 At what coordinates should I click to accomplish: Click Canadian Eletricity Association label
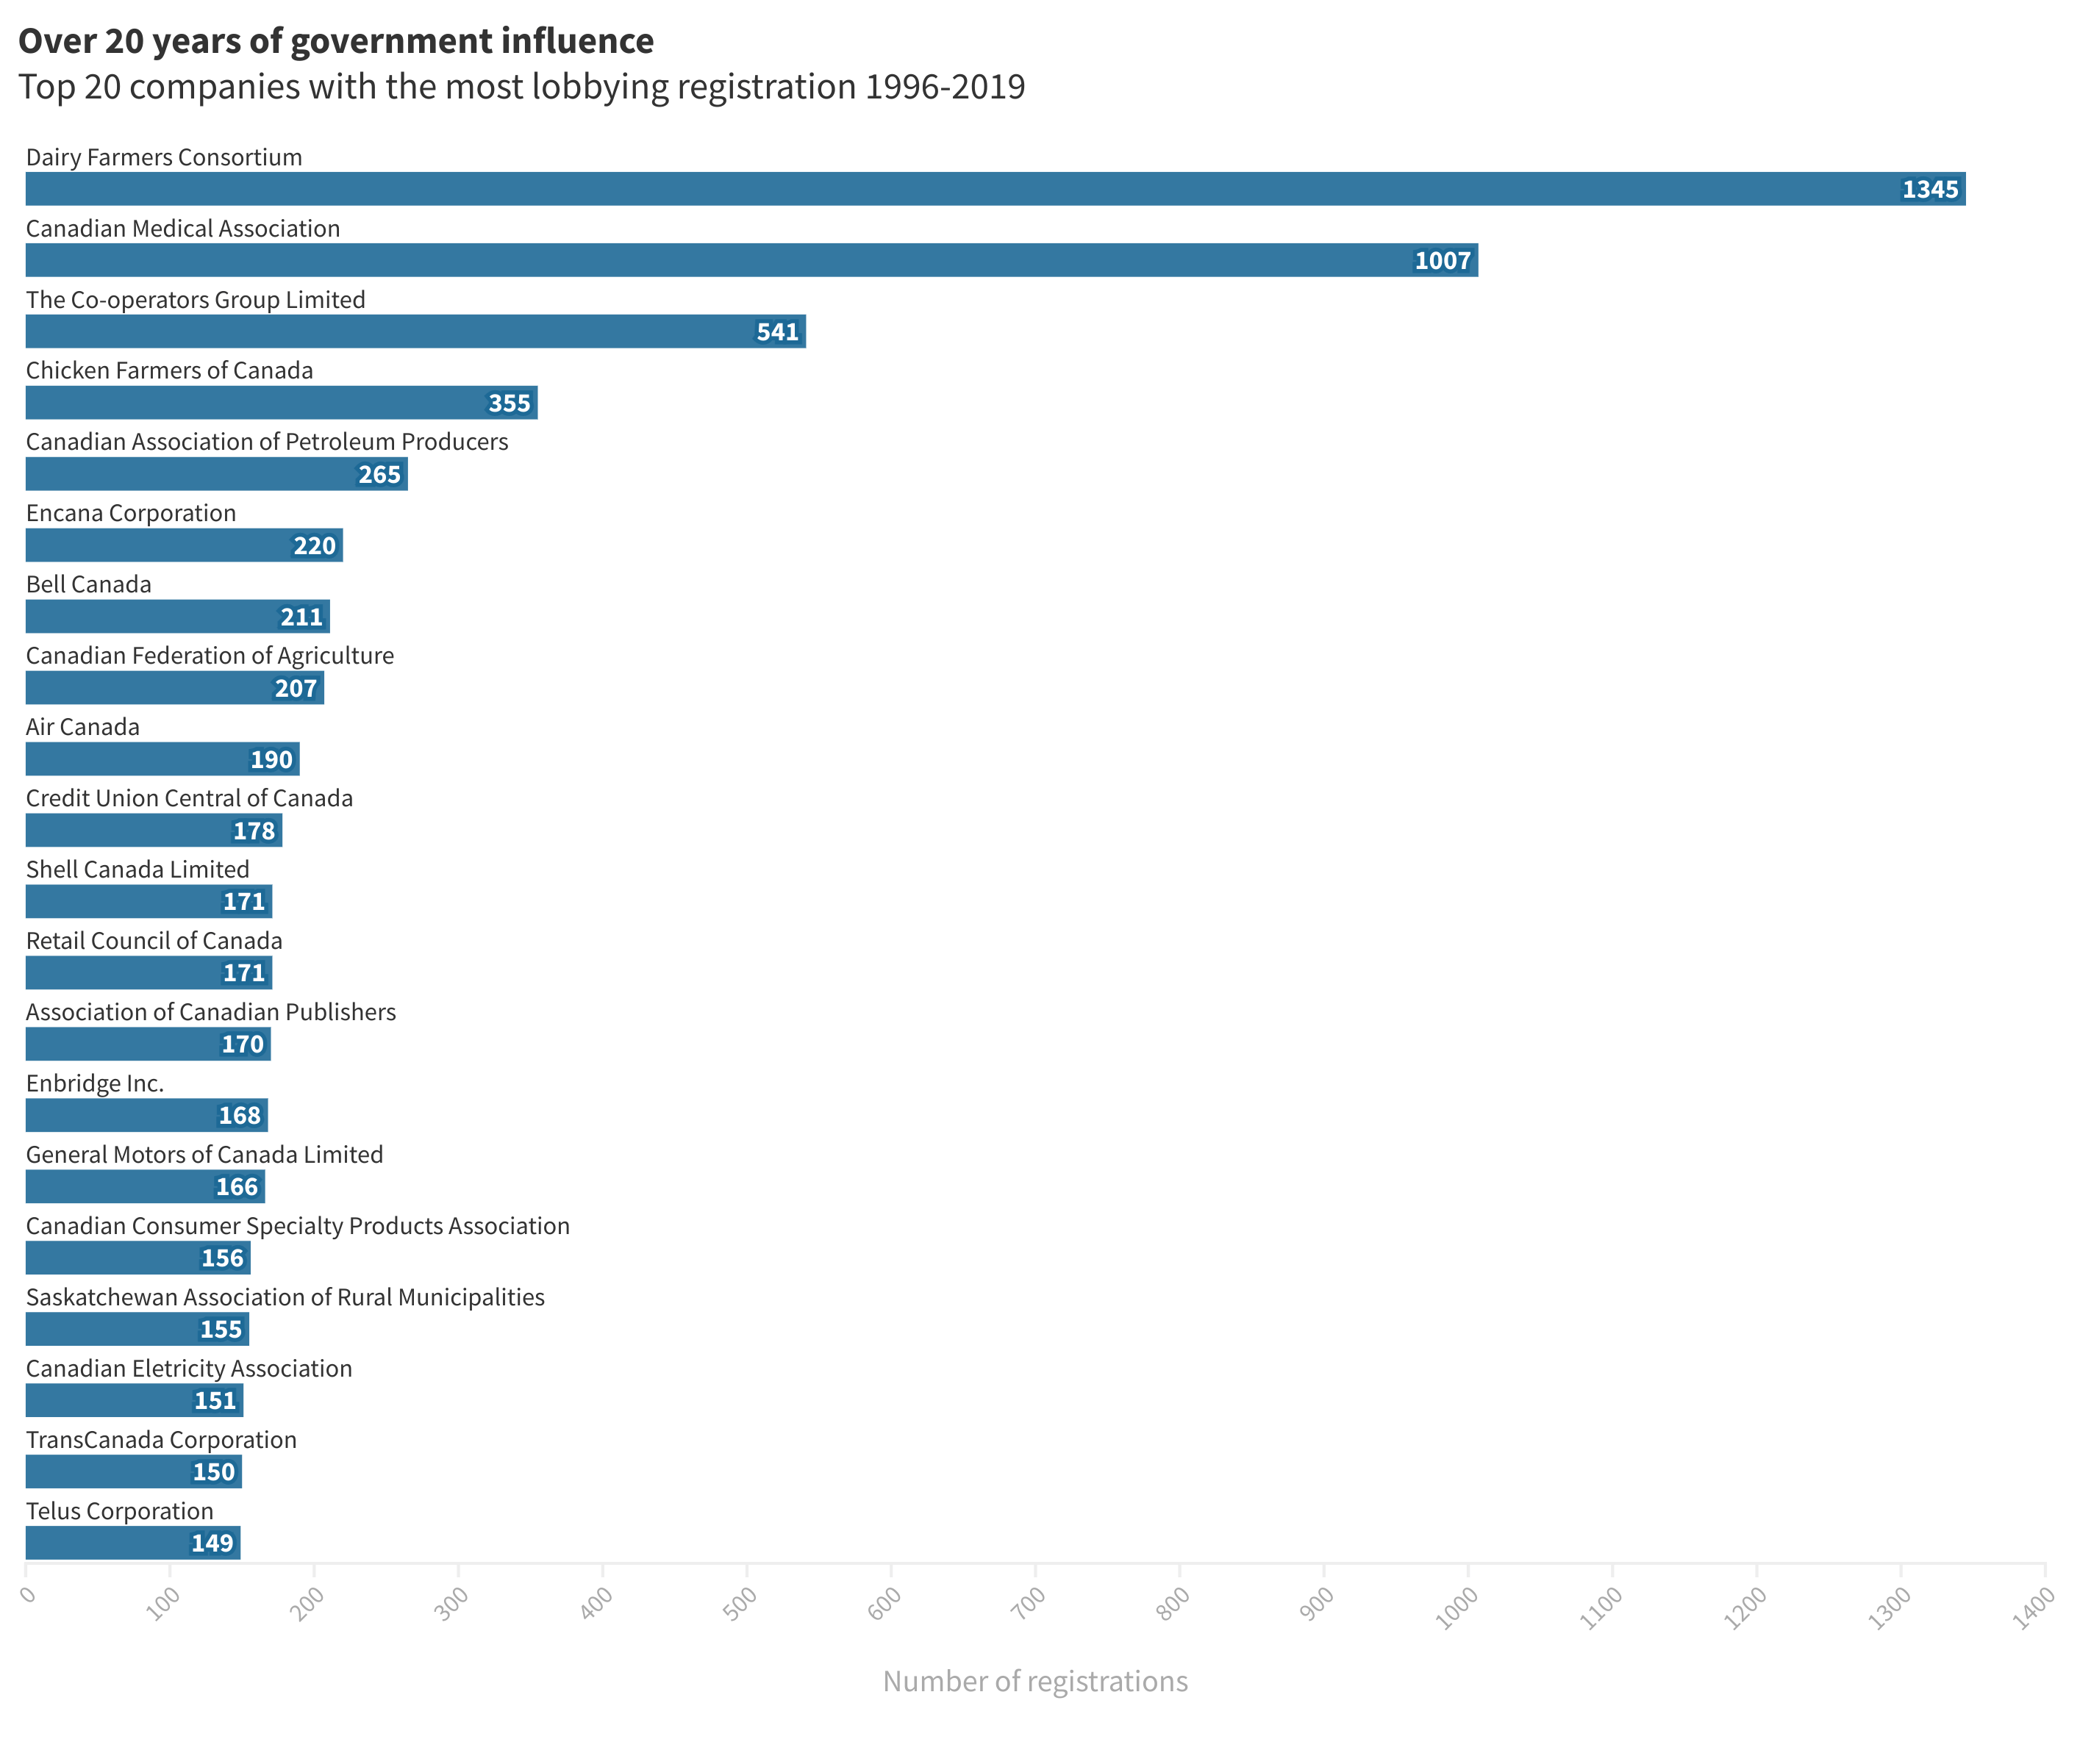coord(189,1368)
